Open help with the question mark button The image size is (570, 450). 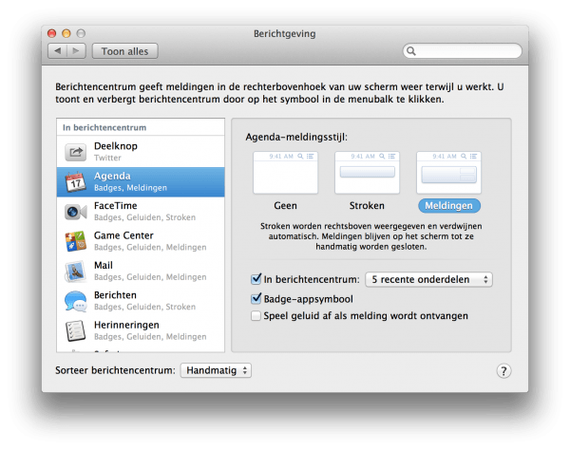(x=503, y=371)
